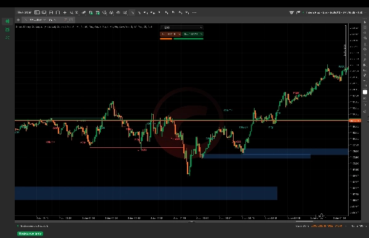This screenshot has width=369, height=238.
Task: Click the New order button
Action: pyautogui.click(x=24, y=12)
